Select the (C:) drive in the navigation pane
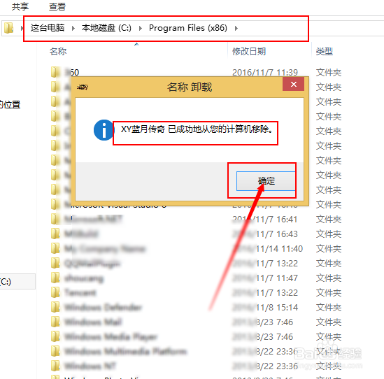 pos(17,282)
